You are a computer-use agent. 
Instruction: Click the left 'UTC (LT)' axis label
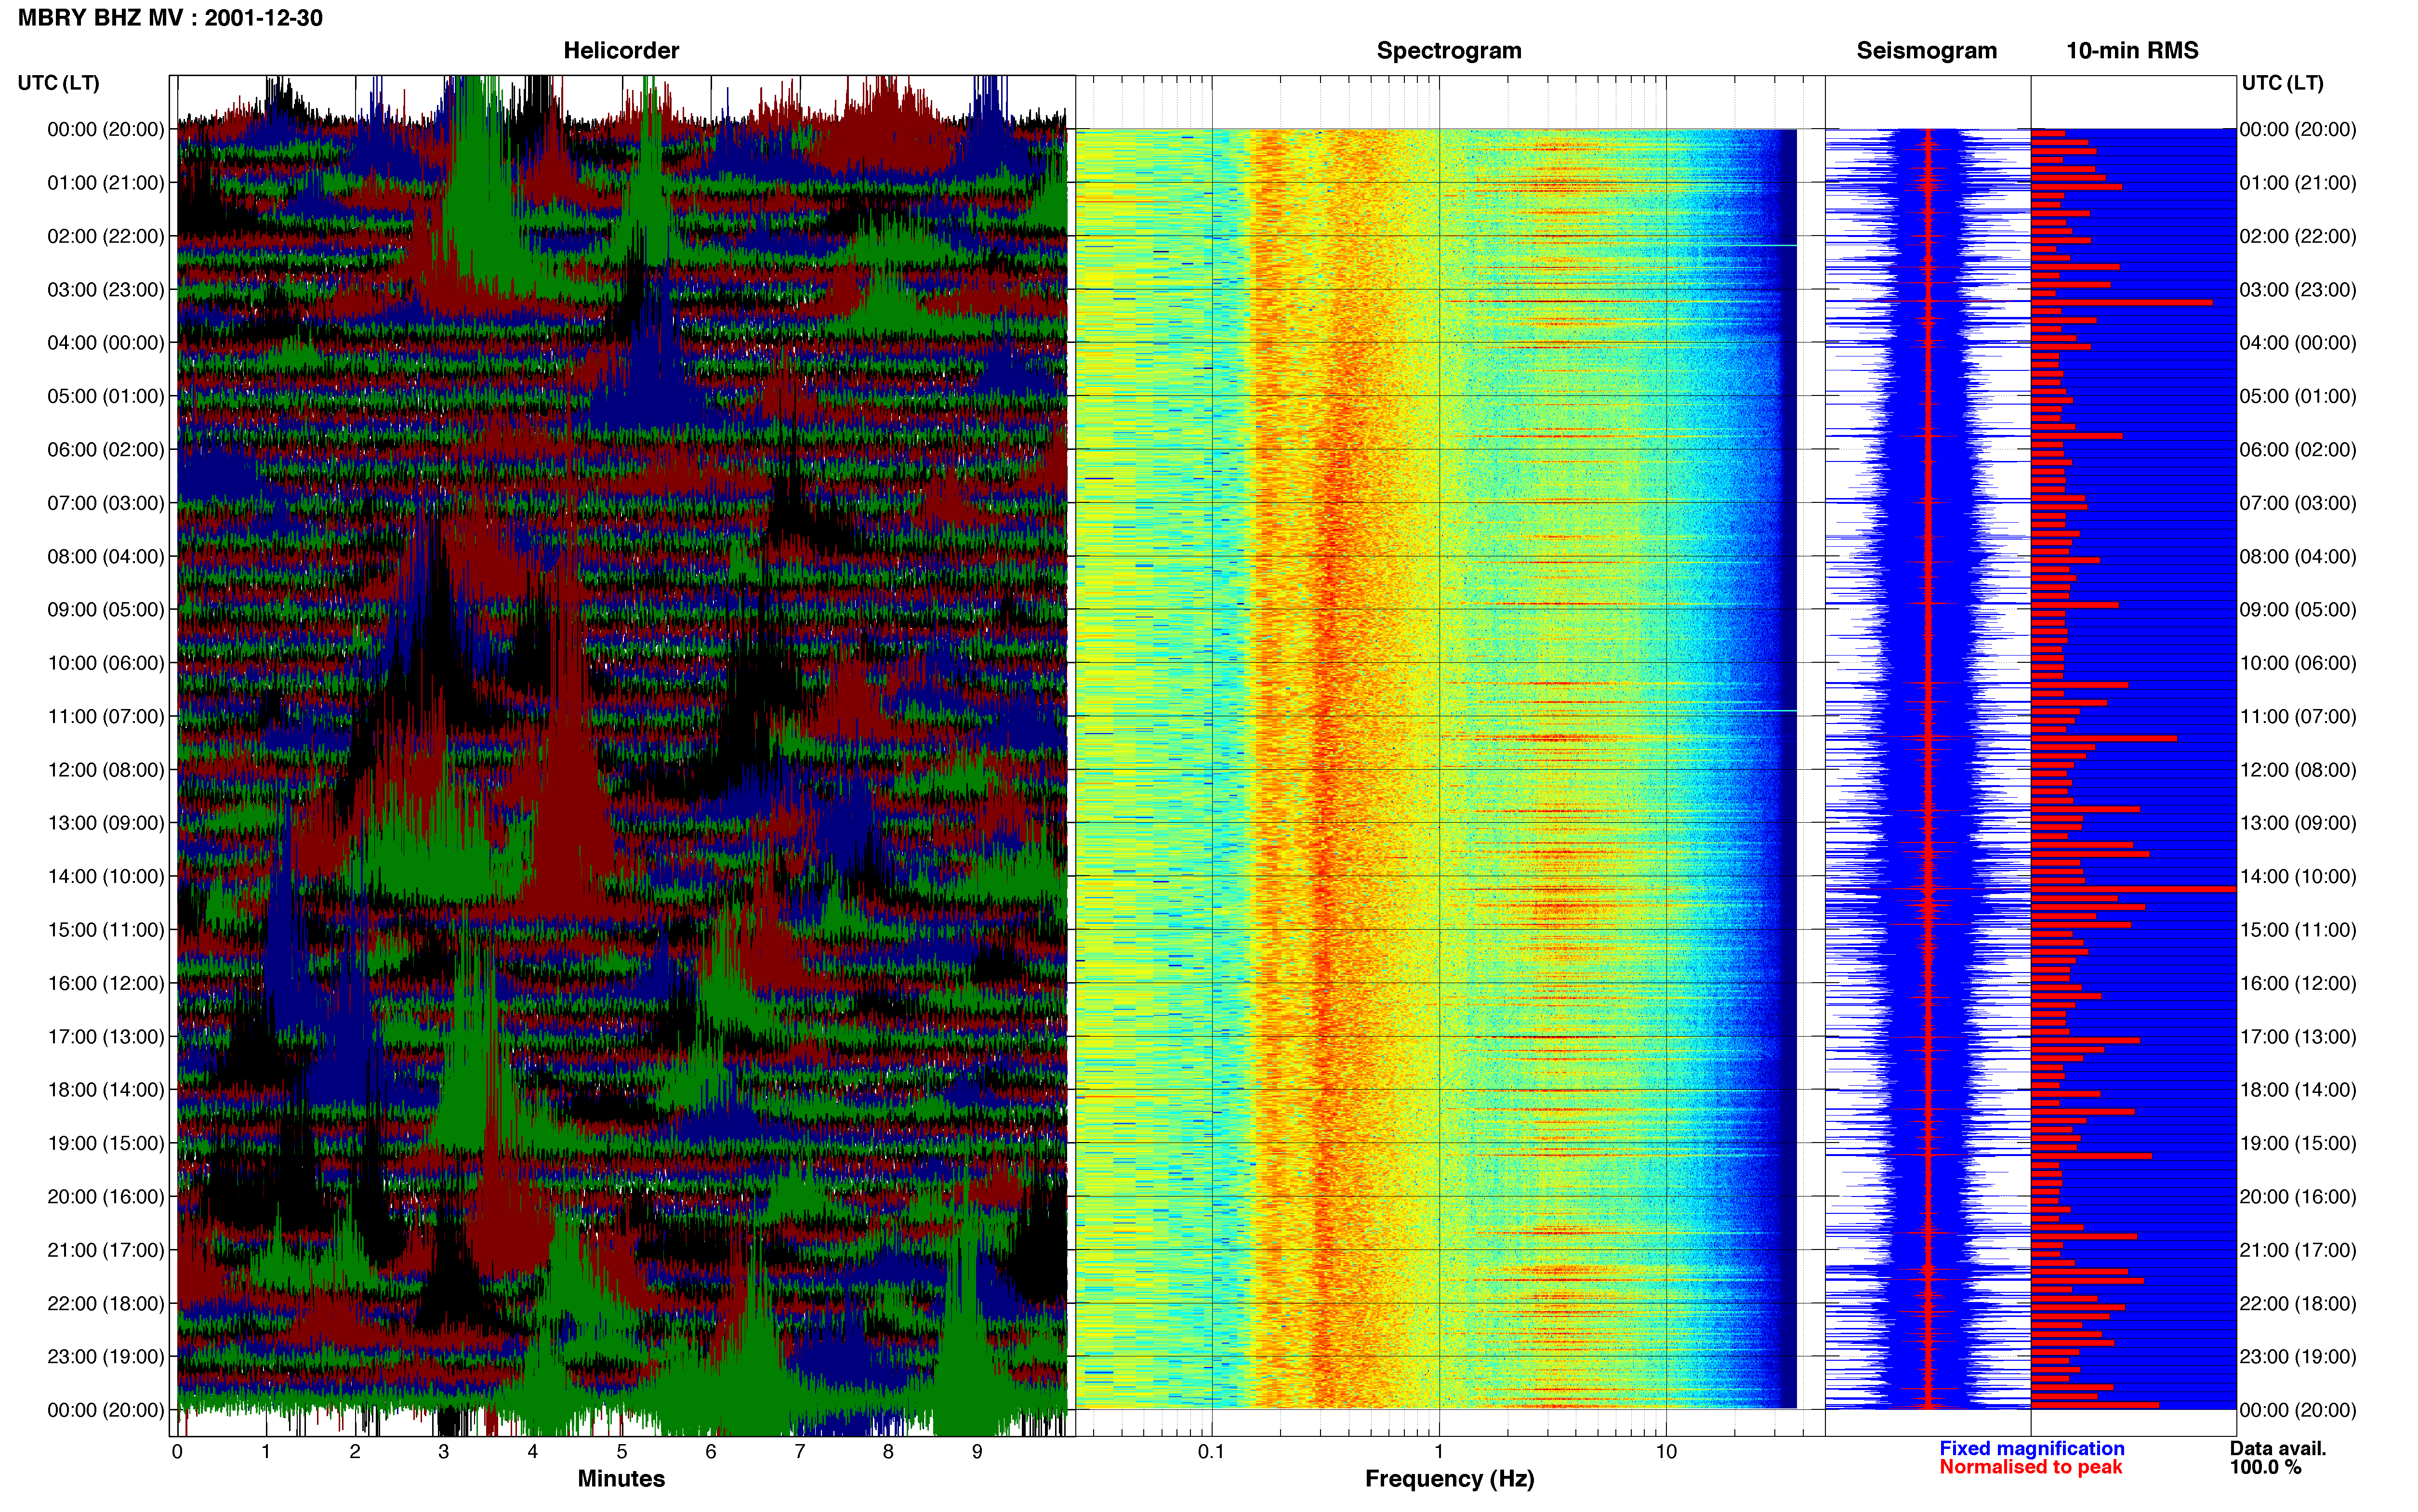click(x=59, y=83)
